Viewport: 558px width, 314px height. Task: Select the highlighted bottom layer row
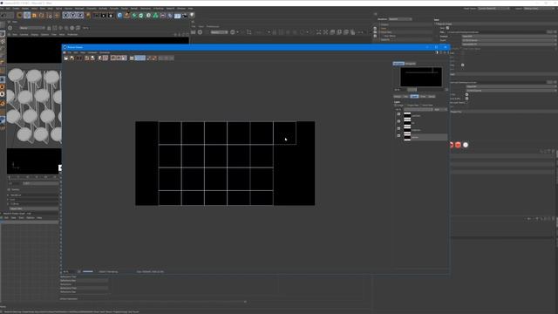tap(425, 137)
